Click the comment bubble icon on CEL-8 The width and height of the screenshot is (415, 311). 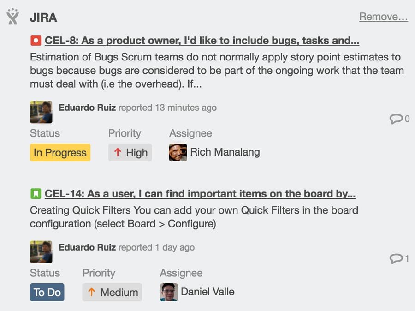[397, 118]
